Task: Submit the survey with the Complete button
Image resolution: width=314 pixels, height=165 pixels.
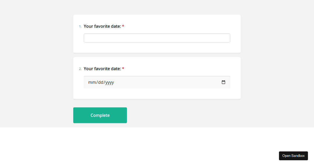Action: 100,115
